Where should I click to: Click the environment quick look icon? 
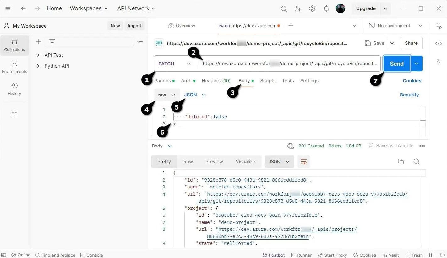coord(439,26)
